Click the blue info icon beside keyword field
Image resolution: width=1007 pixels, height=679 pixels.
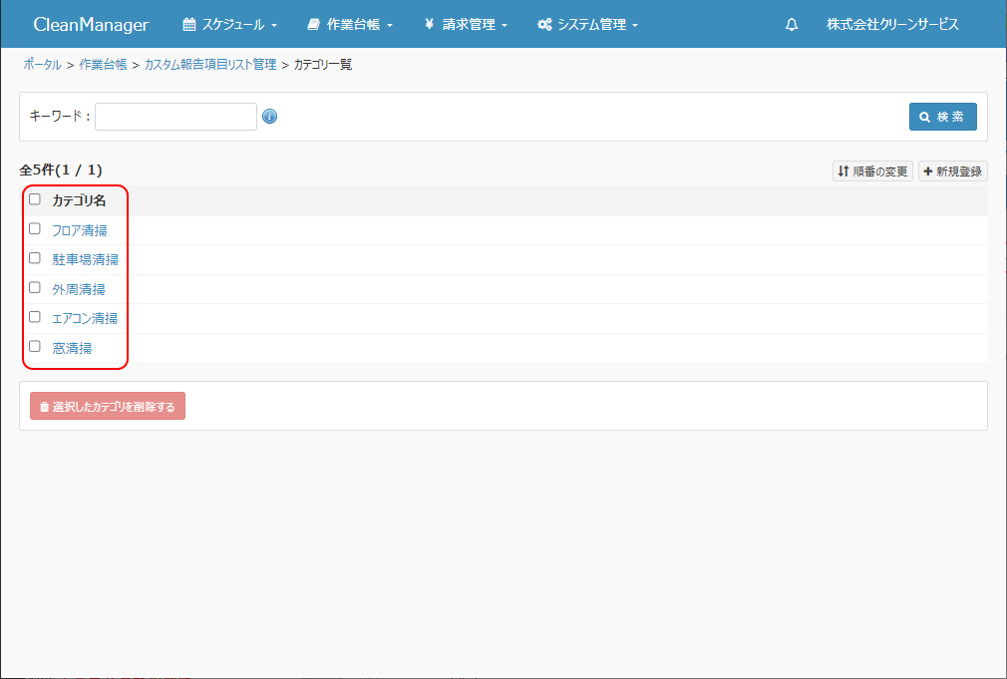click(269, 117)
